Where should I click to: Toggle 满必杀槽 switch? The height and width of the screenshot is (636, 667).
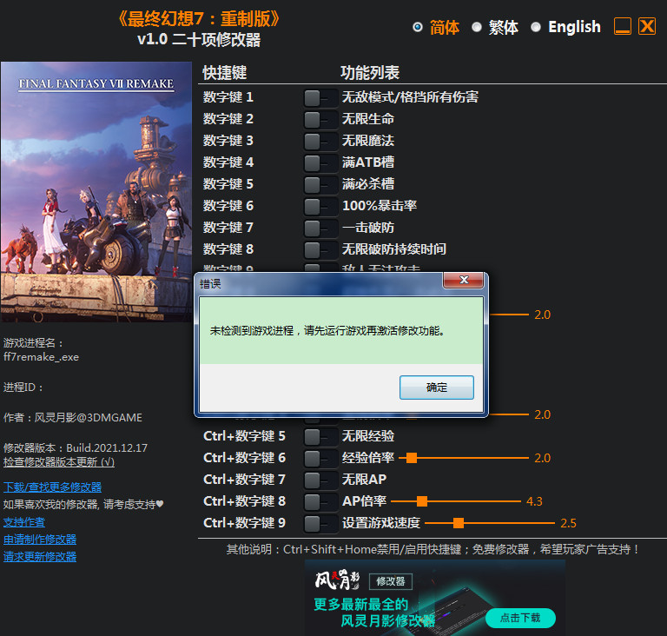(320, 185)
